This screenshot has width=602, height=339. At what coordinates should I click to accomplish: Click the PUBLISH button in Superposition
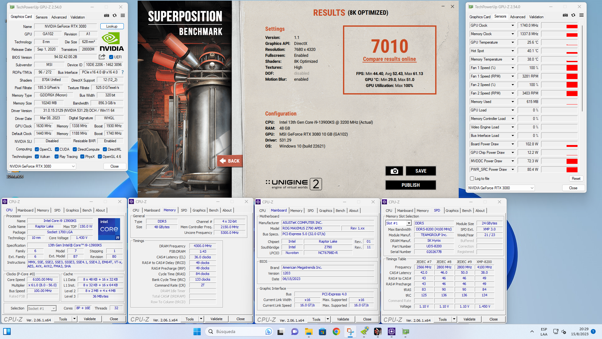point(411,185)
